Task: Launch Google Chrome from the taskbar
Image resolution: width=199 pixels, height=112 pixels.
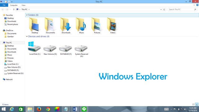Action: 48,109
